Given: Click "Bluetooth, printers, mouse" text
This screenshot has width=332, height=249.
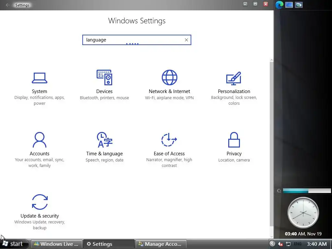Looking at the screenshot, I should [104, 98].
